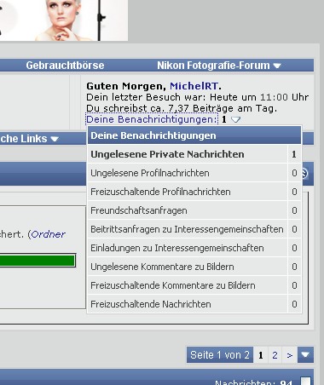Select current page 1 in pagination
This screenshot has height=385, width=324.
click(x=261, y=355)
